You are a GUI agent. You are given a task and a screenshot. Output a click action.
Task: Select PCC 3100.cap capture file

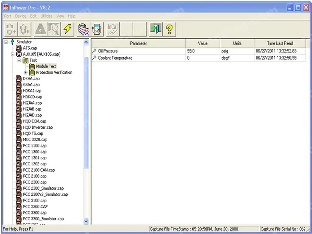pos(35,200)
